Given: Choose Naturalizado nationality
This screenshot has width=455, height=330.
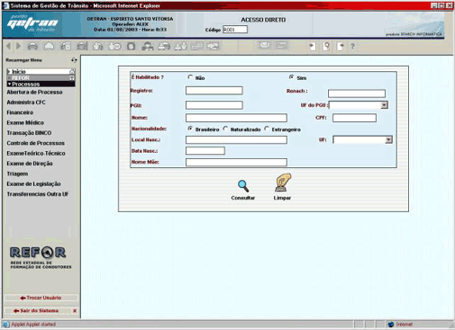Looking at the screenshot, I should click(x=225, y=129).
